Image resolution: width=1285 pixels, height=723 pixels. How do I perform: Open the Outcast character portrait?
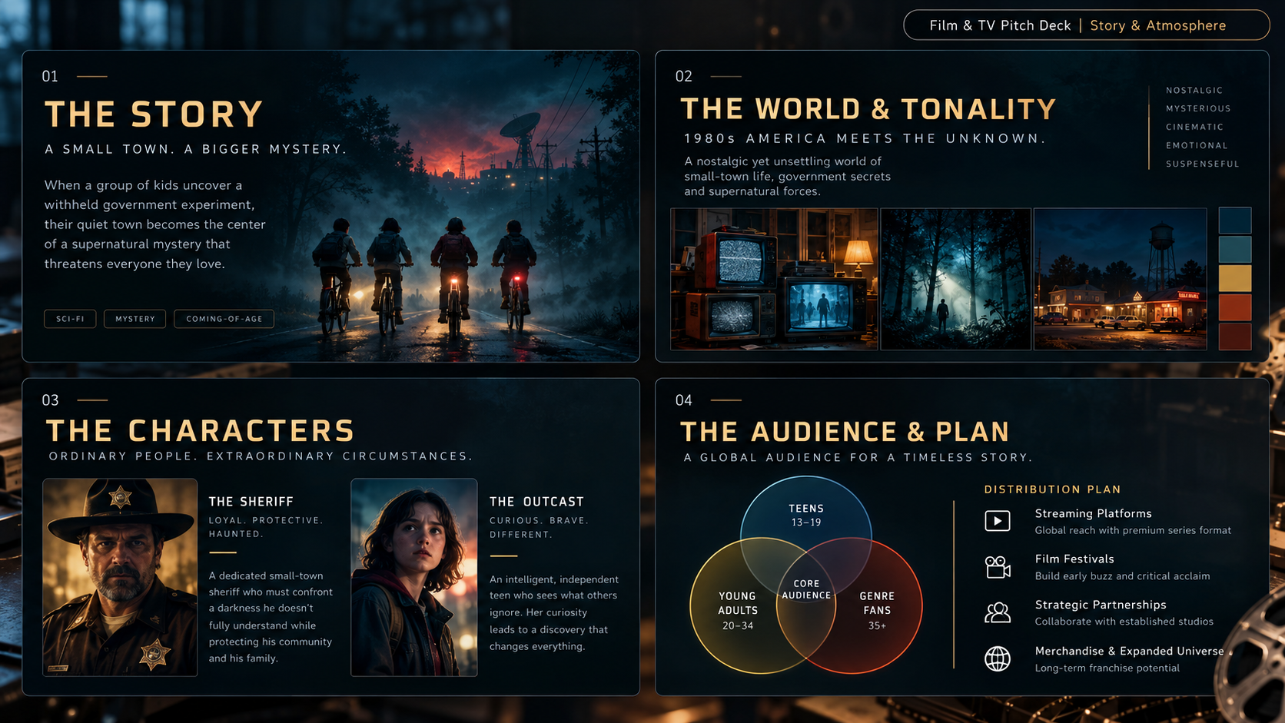pyautogui.click(x=414, y=577)
